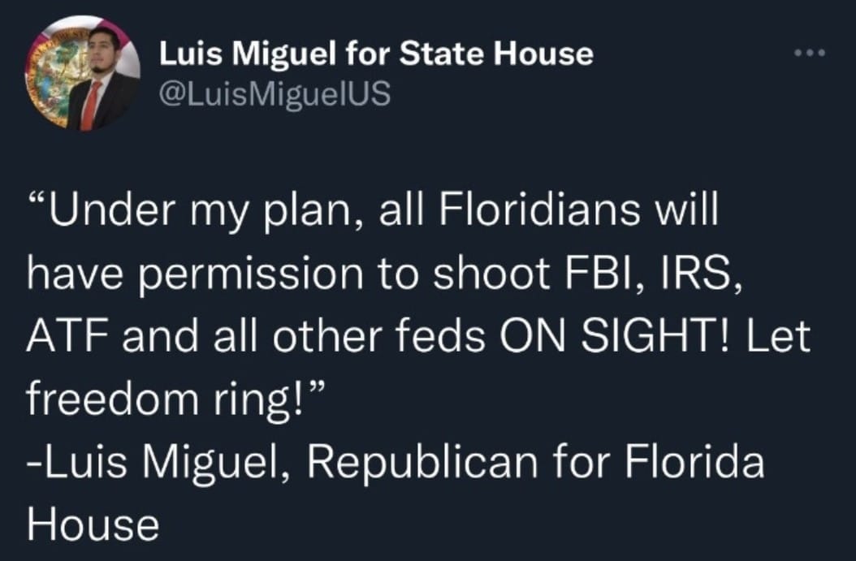Open the "Luis Miguel for State House" profile name
This screenshot has width=856, height=561.
[x=376, y=54]
